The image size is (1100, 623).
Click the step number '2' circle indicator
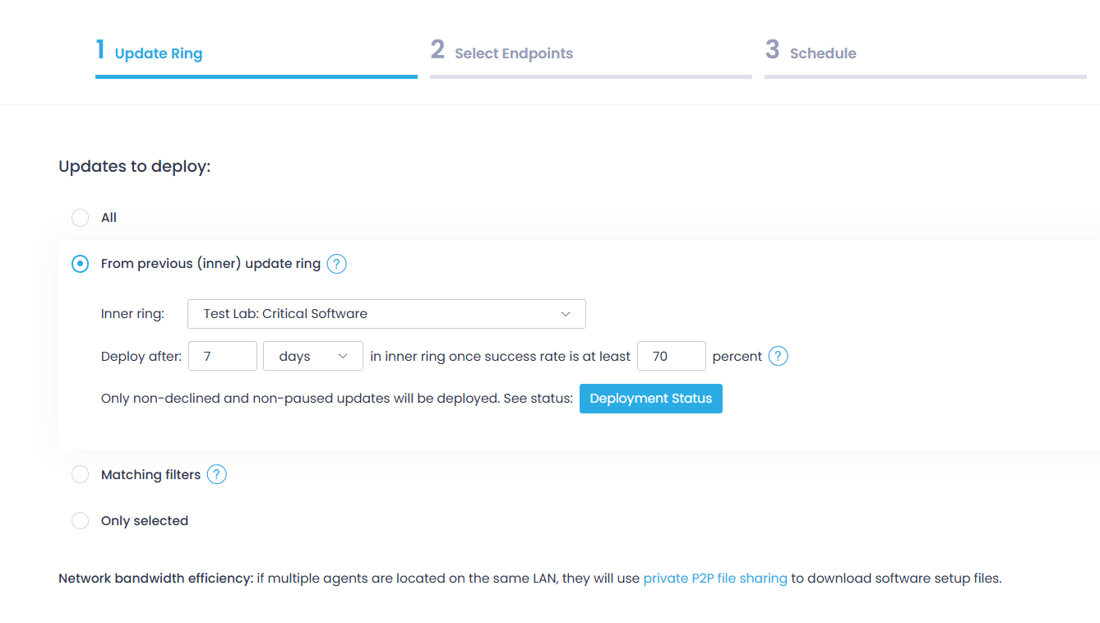pyautogui.click(x=437, y=49)
